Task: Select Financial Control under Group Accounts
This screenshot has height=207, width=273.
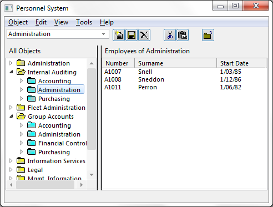Action: click(x=62, y=143)
